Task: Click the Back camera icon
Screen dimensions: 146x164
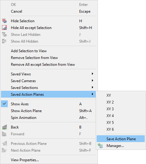Action: point(4,127)
